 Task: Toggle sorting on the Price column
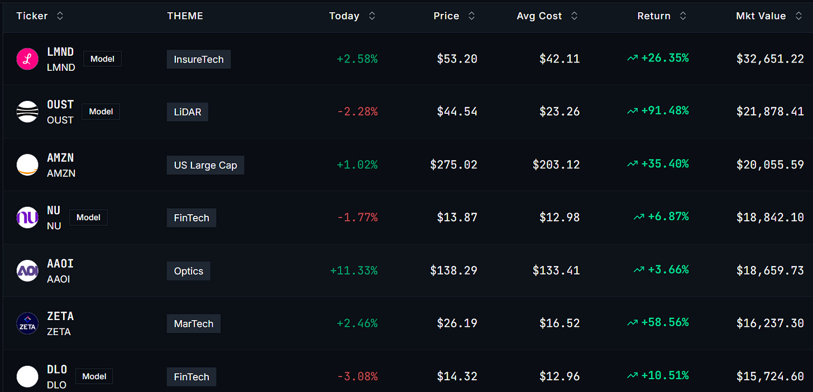tap(471, 16)
